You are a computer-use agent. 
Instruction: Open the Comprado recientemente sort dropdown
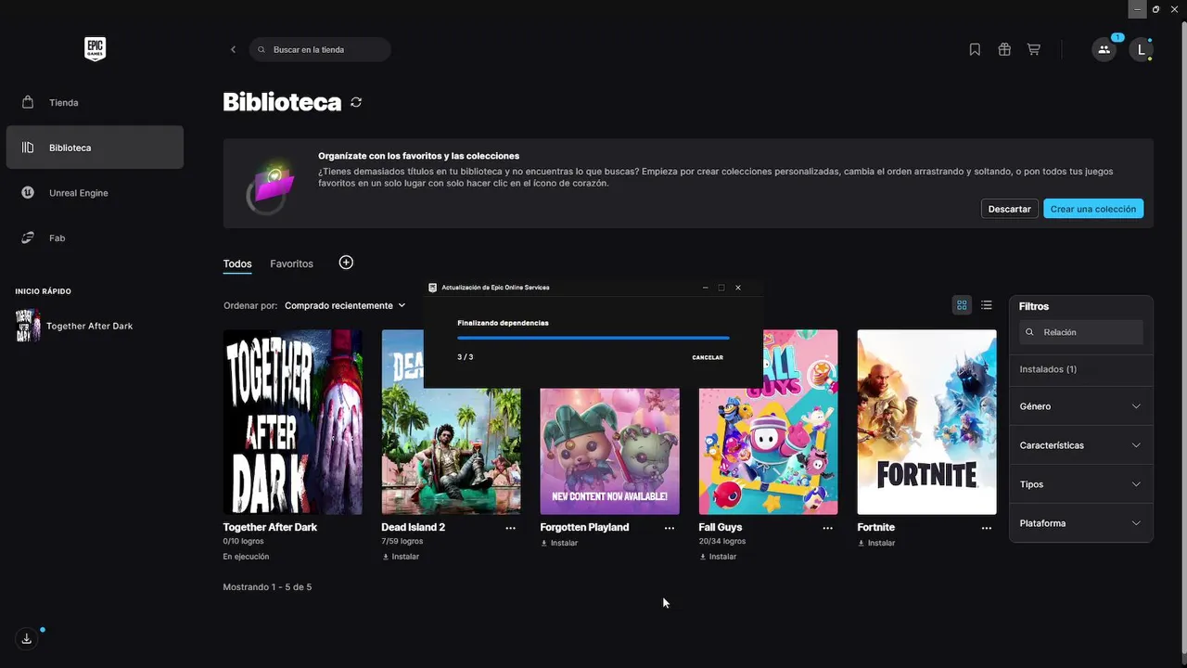[345, 305]
